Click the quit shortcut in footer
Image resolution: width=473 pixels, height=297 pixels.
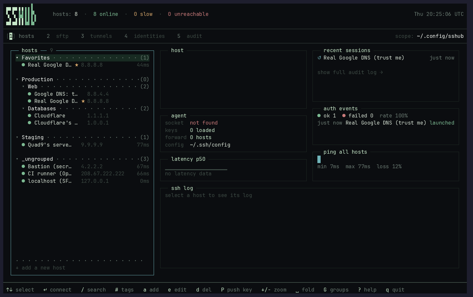click(395, 290)
